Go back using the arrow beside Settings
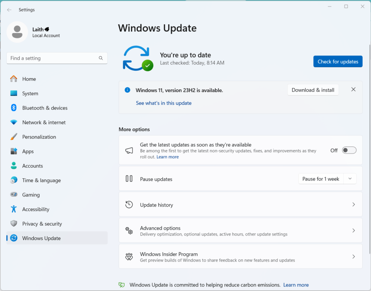Screen dimensions: 371x291 9,10
